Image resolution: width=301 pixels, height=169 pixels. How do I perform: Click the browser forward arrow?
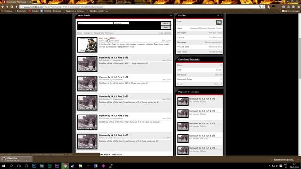[x=8, y=7]
